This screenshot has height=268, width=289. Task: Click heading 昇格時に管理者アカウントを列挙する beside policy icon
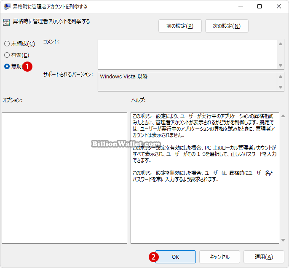pos(51,21)
